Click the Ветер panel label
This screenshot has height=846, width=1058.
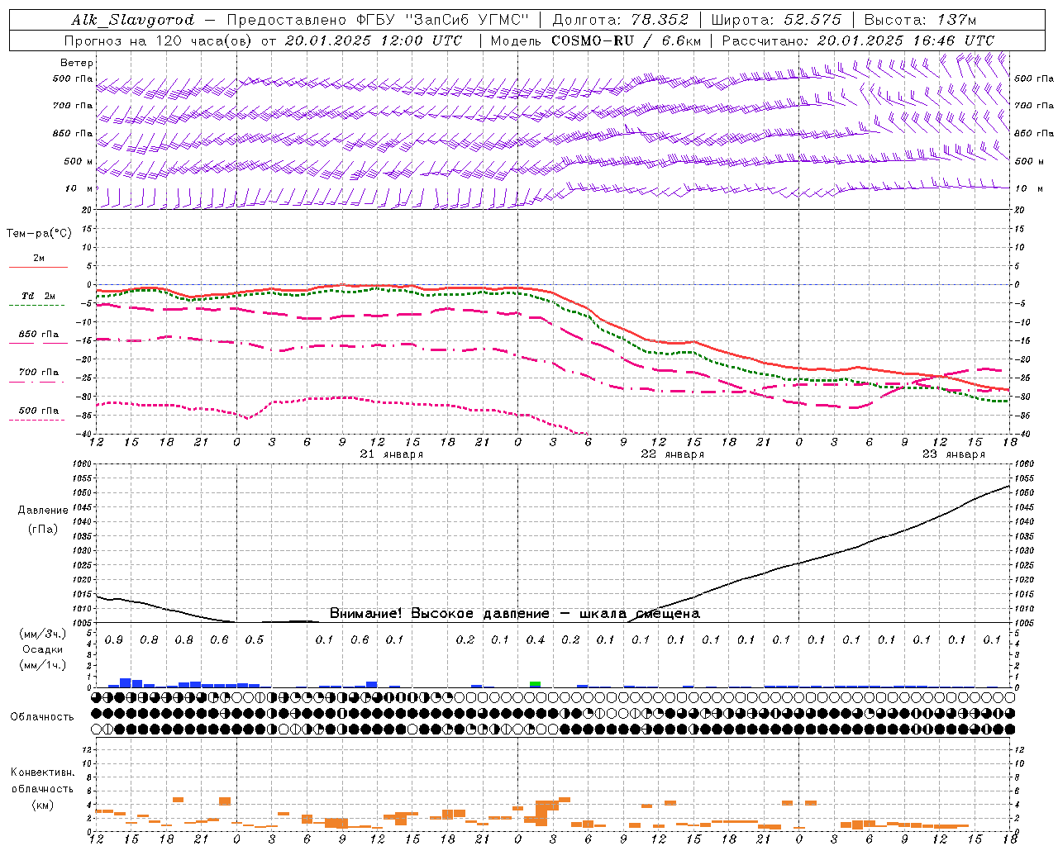(x=77, y=63)
